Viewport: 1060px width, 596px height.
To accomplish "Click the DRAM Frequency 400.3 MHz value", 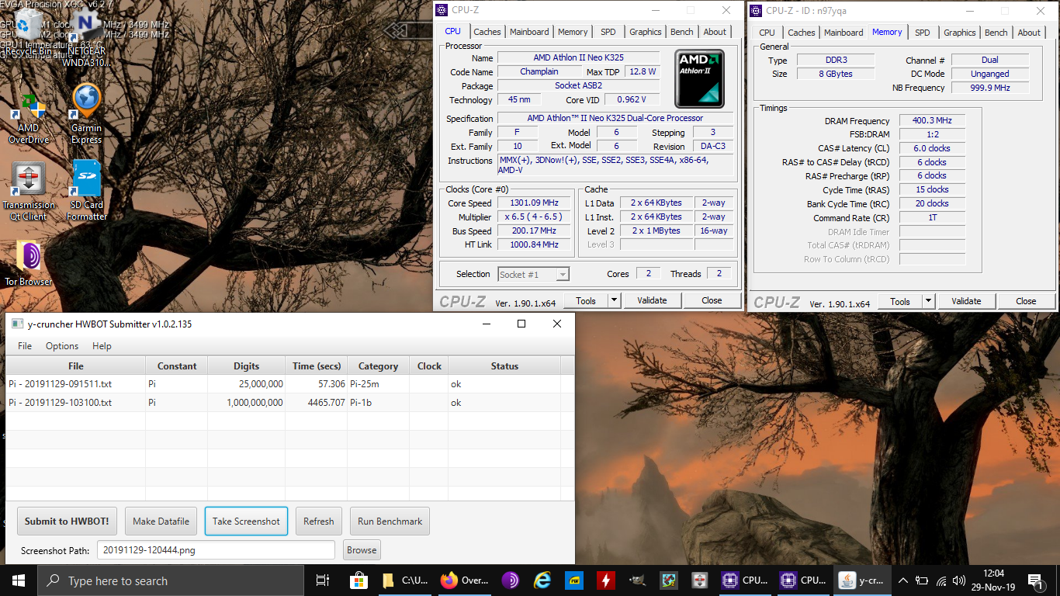I will [932, 120].
